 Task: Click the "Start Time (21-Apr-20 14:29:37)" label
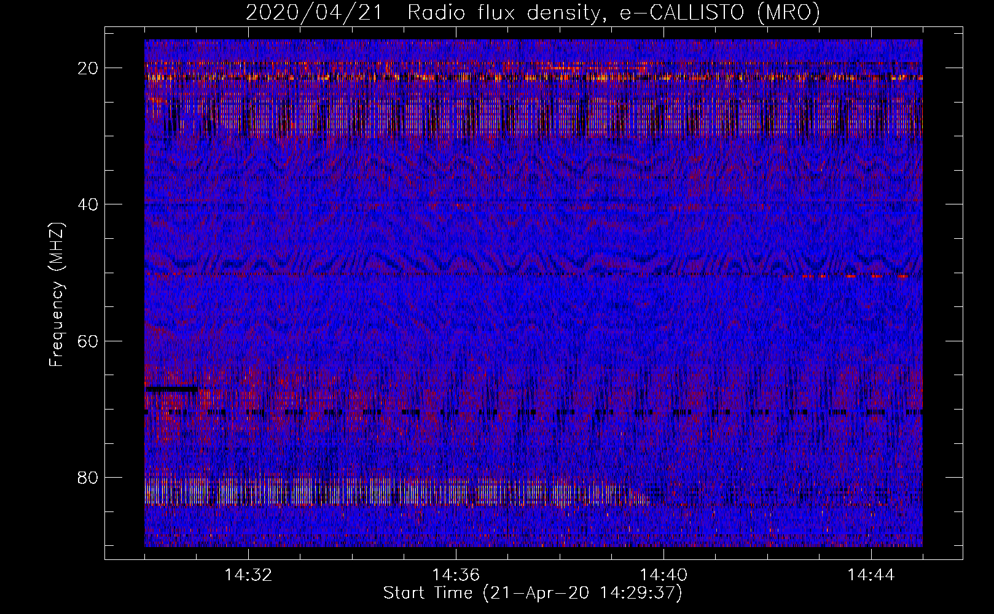pyautogui.click(x=533, y=593)
